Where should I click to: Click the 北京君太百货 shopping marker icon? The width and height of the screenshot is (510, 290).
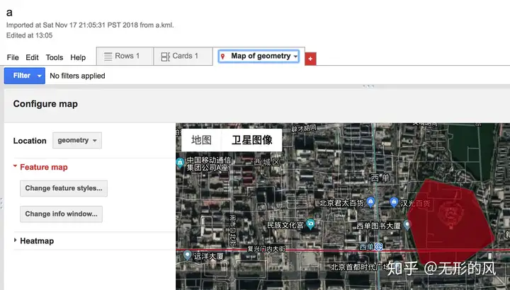pyautogui.click(x=370, y=202)
